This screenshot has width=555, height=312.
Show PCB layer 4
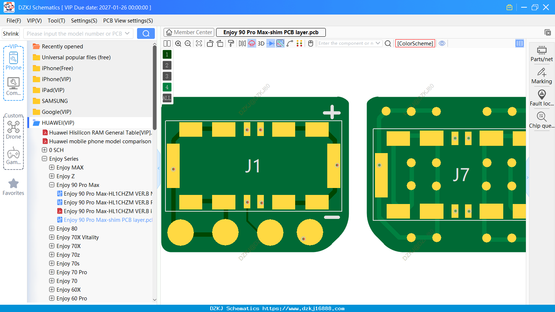[x=167, y=87]
